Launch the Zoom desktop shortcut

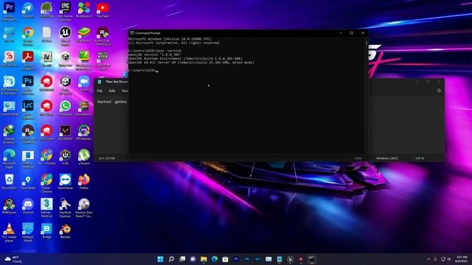(84, 83)
